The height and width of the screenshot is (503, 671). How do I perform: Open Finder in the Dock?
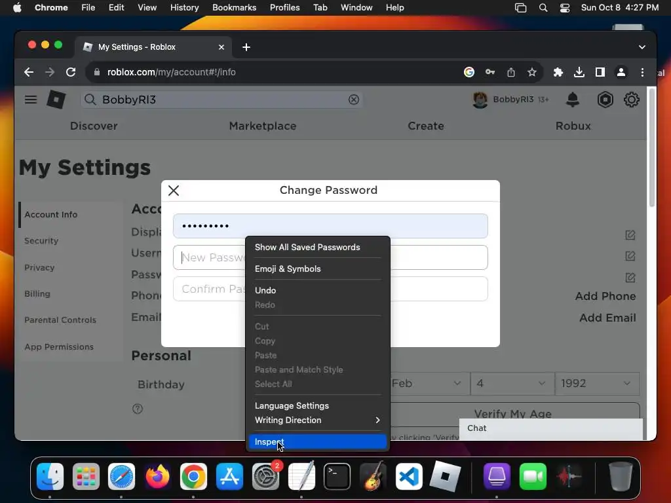click(x=50, y=476)
